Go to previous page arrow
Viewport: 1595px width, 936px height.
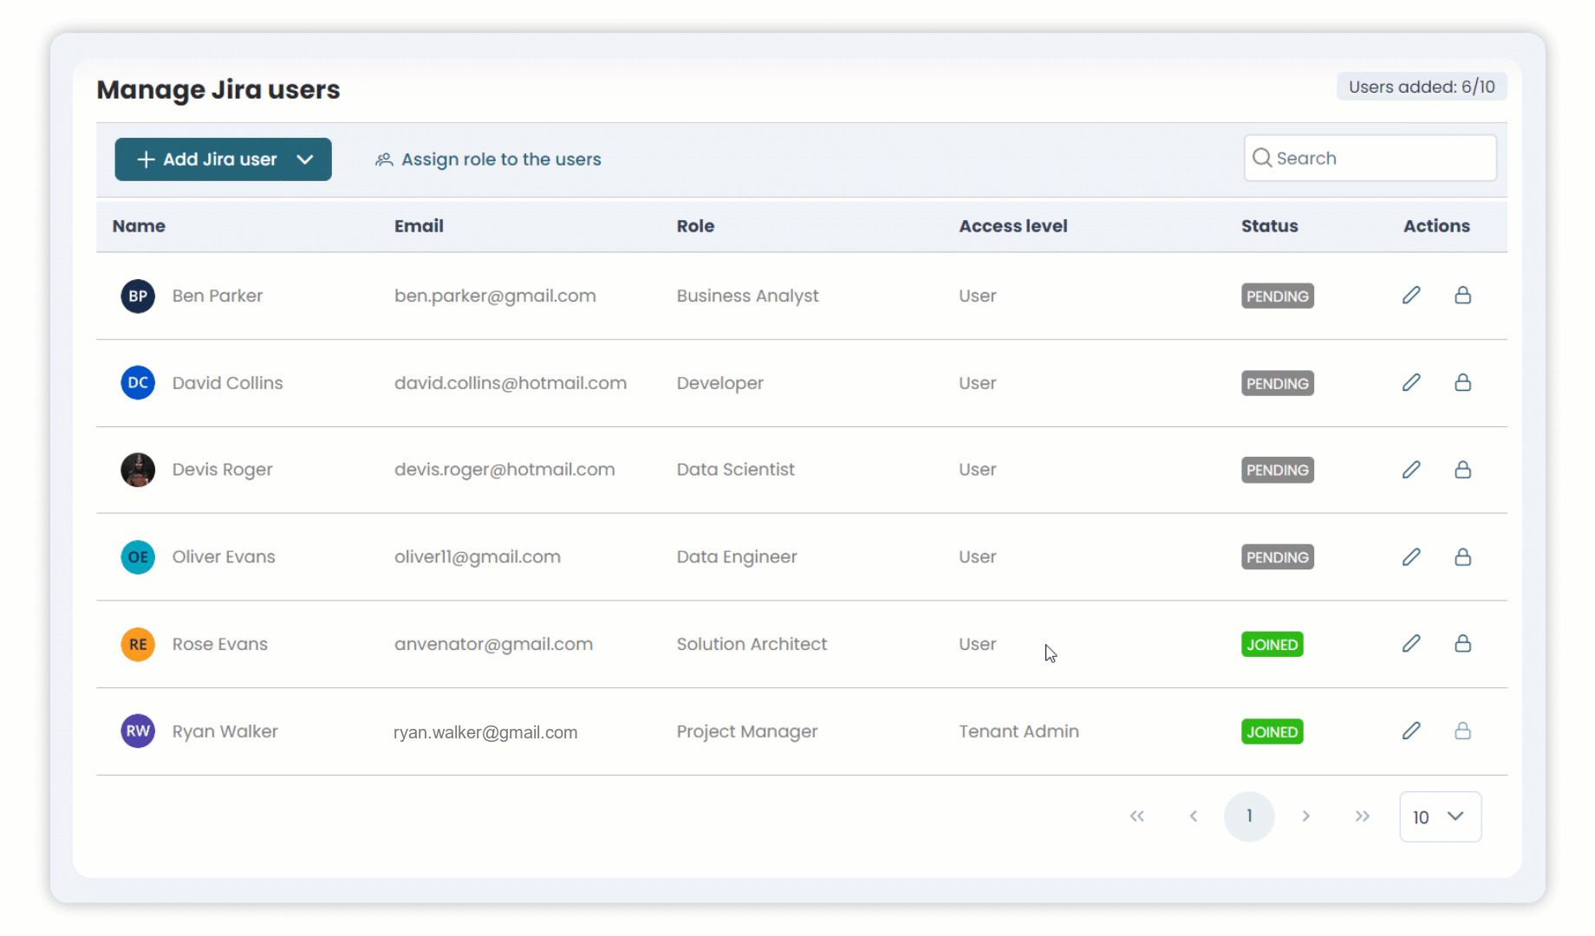tap(1193, 816)
